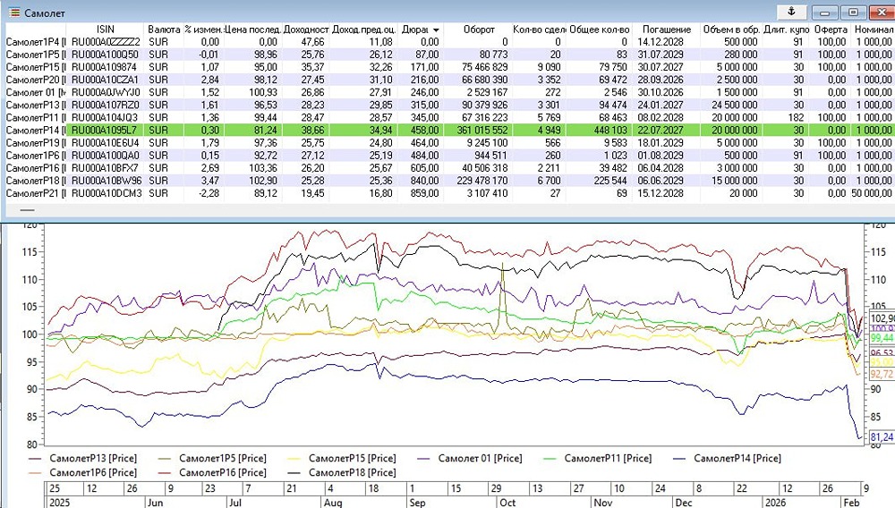895x508 pixels.
Task: Select the Самолет1Р6 row name
Action: [36, 155]
